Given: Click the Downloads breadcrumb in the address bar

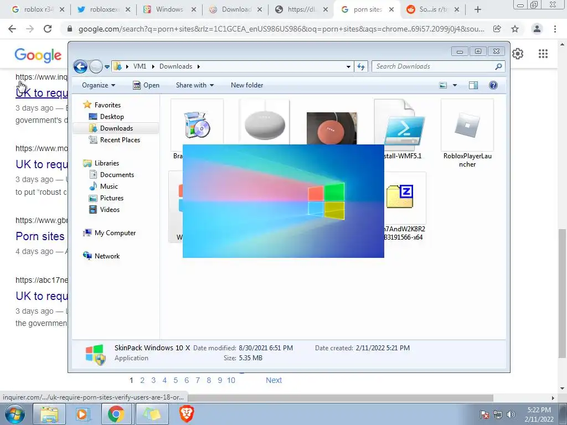Looking at the screenshot, I should click(x=176, y=66).
